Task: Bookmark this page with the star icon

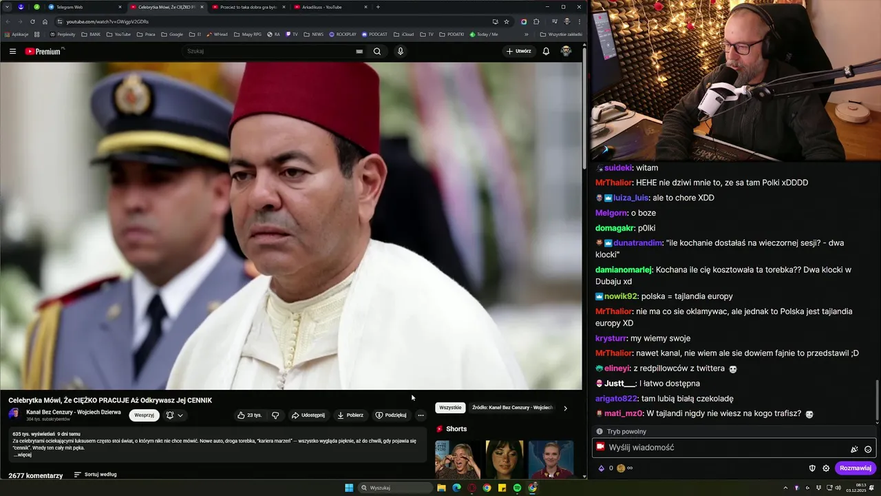Action: [507, 21]
